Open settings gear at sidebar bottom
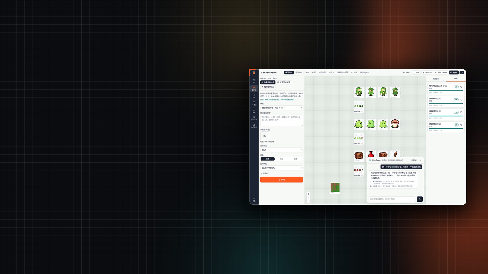488x274 pixels. pyautogui.click(x=254, y=199)
